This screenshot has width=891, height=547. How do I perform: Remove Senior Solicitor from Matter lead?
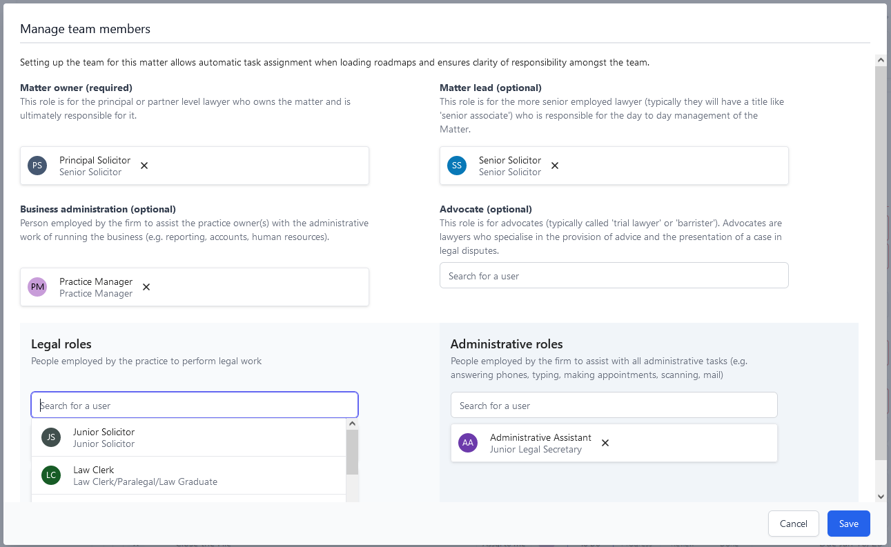(555, 166)
